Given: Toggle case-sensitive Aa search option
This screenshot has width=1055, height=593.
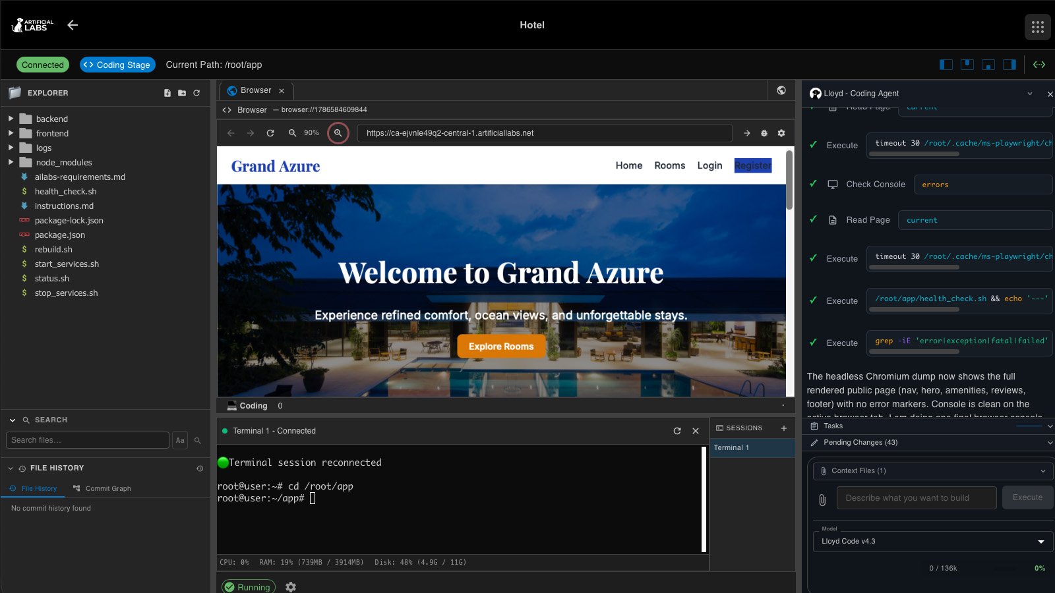Looking at the screenshot, I should pyautogui.click(x=180, y=440).
